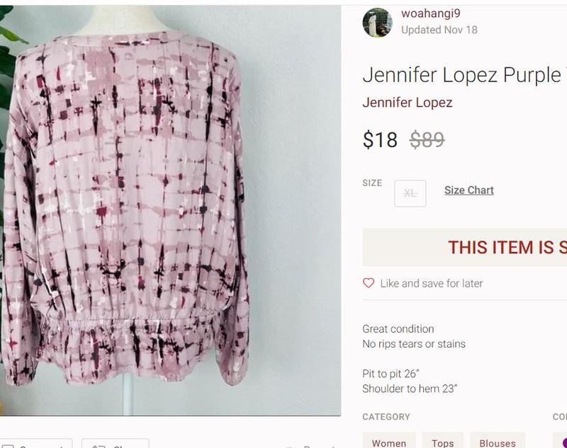Click the blouse product photo
Image resolution: width=567 pixels, height=448 pixels.
click(170, 210)
